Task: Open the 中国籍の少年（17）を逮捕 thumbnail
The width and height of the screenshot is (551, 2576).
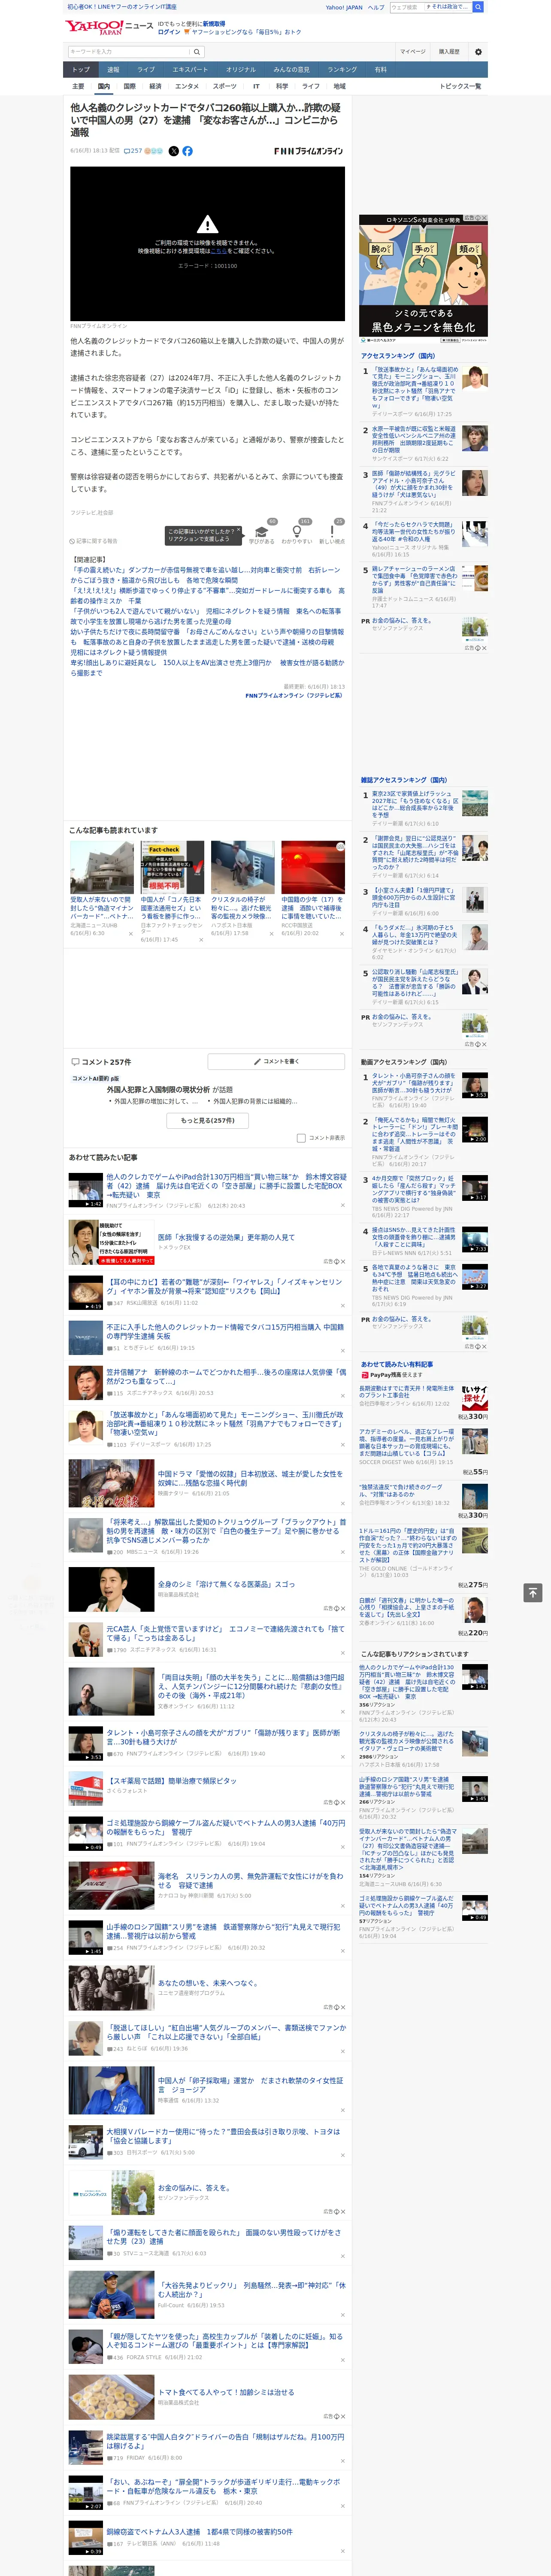Action: click(x=313, y=867)
